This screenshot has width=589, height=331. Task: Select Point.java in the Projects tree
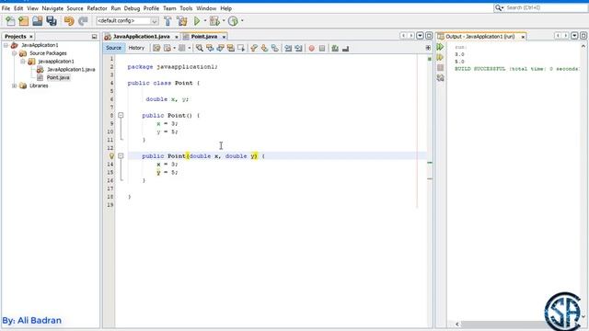[x=58, y=77]
